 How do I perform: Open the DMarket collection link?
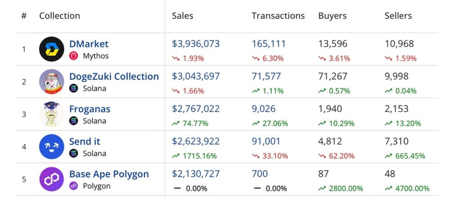coord(89,44)
